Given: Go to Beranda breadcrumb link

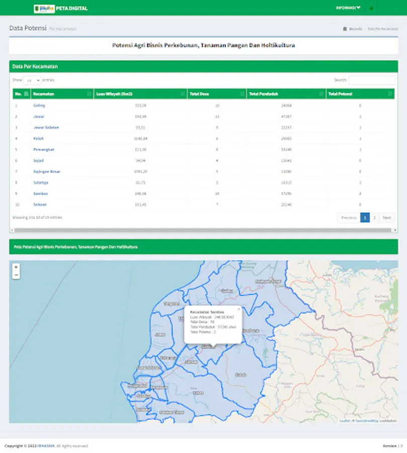Looking at the screenshot, I should 355,29.
